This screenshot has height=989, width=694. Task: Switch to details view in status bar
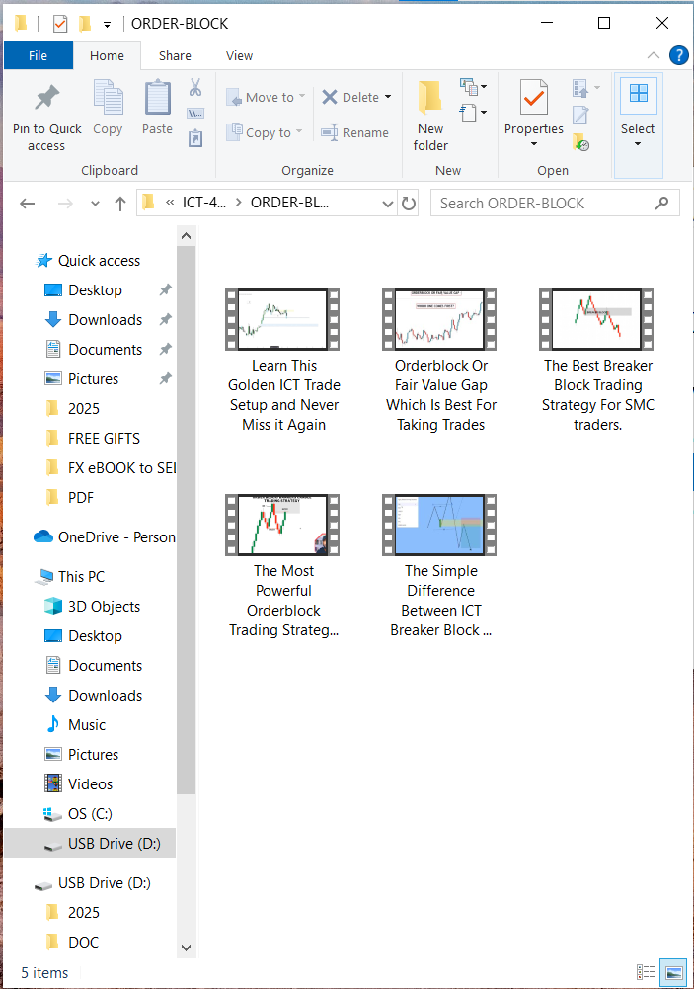tap(646, 972)
